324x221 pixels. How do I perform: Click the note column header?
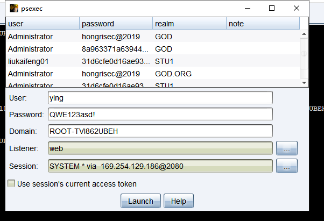point(262,24)
